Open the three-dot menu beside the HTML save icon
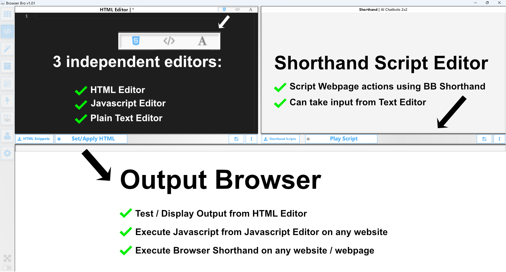This screenshot has width=506, height=272. pos(251,139)
